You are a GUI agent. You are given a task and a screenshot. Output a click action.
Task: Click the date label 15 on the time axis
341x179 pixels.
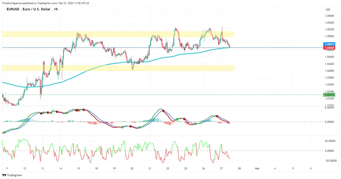(x=78, y=168)
